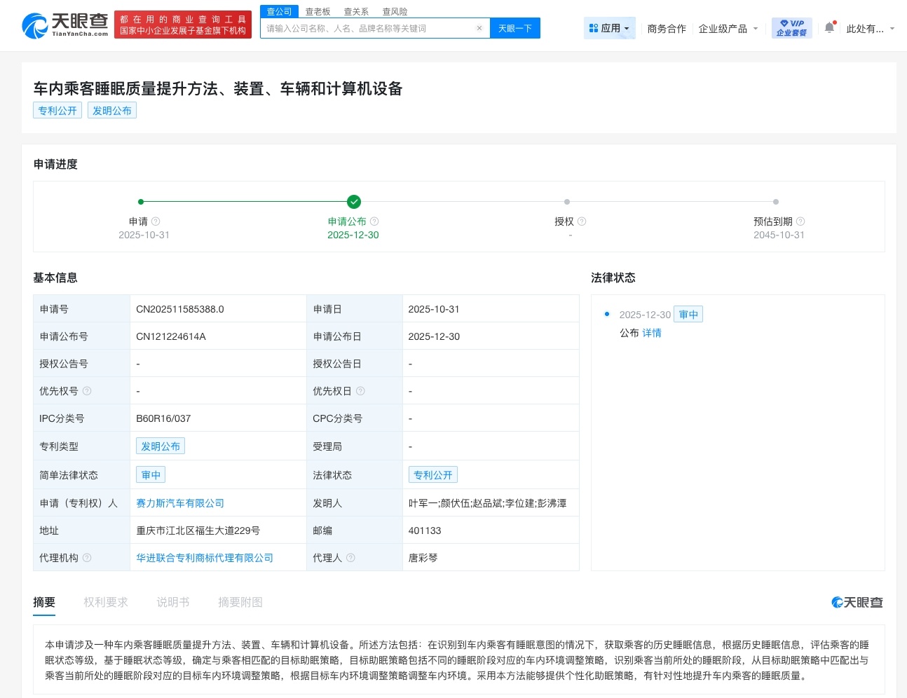The width and height of the screenshot is (907, 698).
Task: Click the help icon next to 授权 step
Action: pos(582,221)
